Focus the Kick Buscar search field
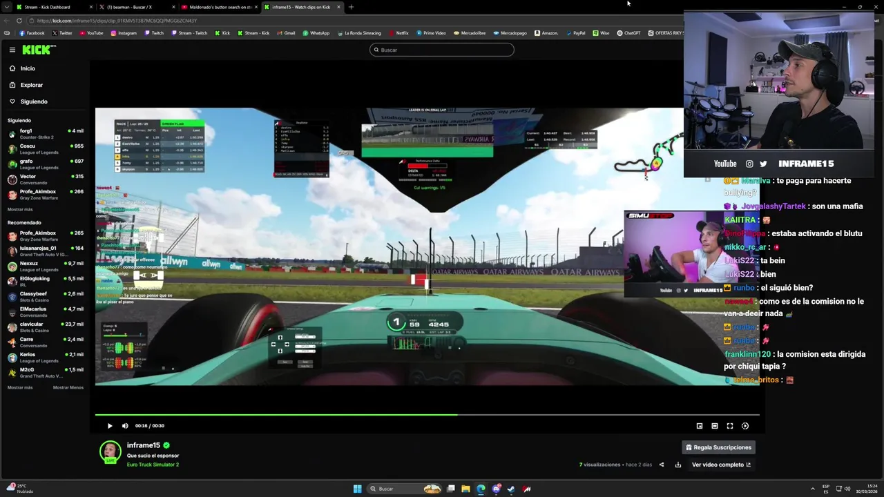Image resolution: width=884 pixels, height=497 pixels. point(442,50)
